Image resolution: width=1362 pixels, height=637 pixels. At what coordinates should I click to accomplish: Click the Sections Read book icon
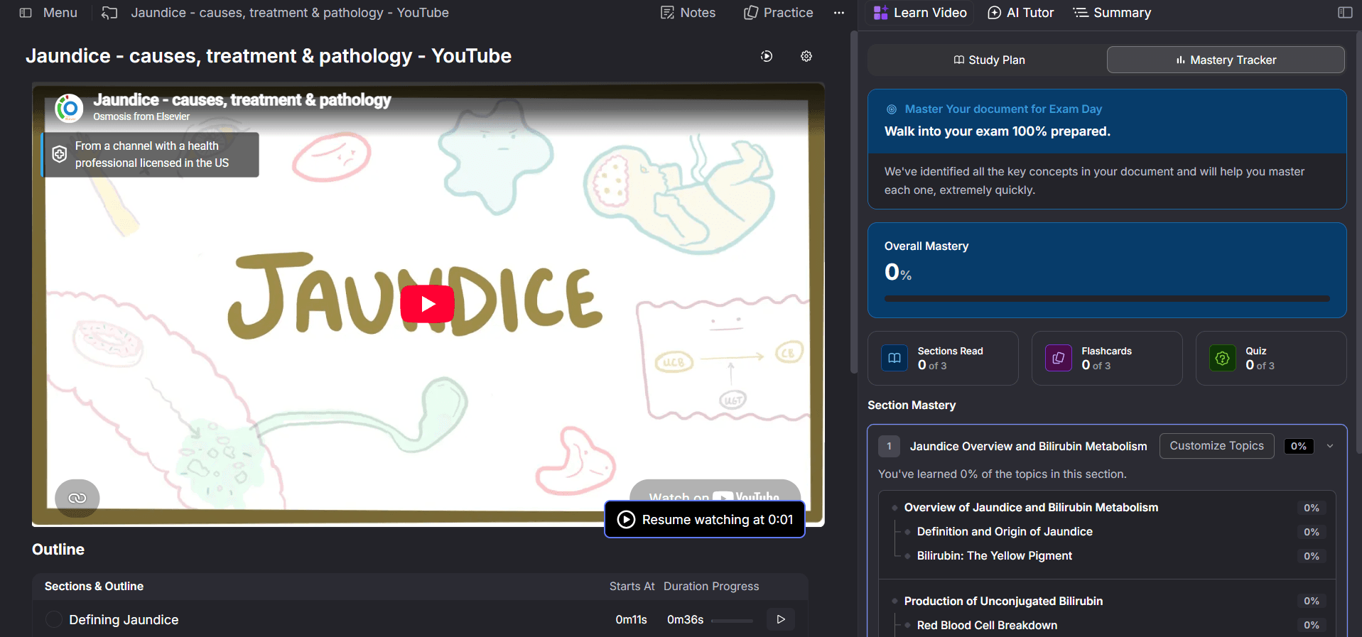895,358
